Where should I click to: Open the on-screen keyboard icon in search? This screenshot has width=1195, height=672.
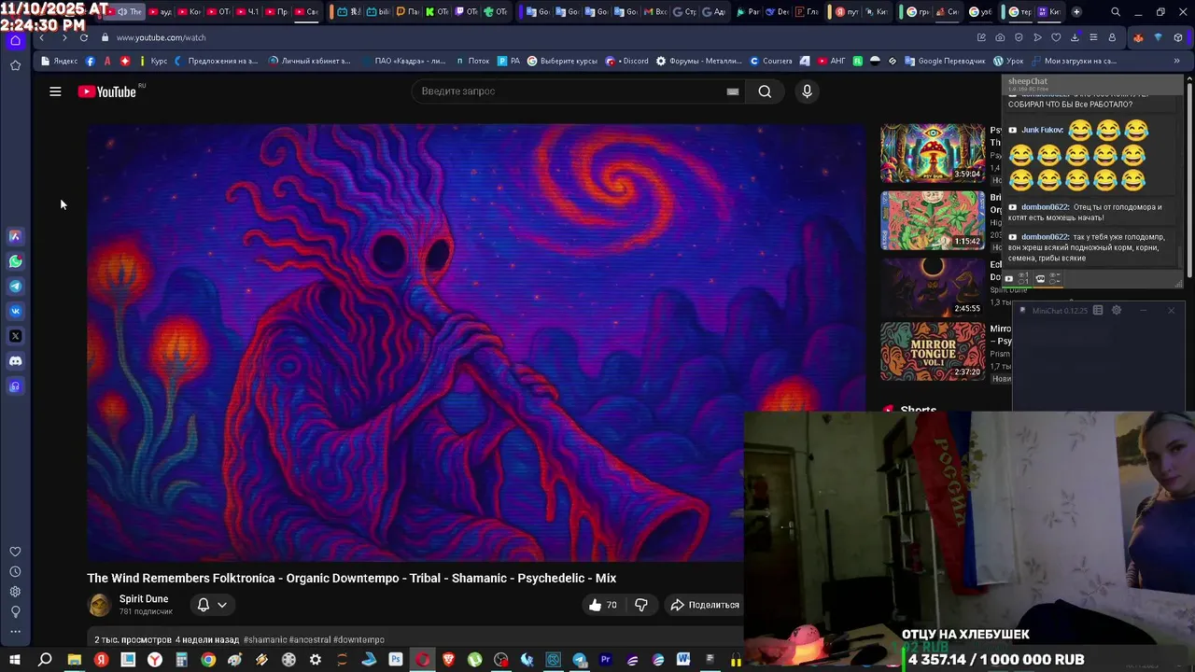point(733,91)
